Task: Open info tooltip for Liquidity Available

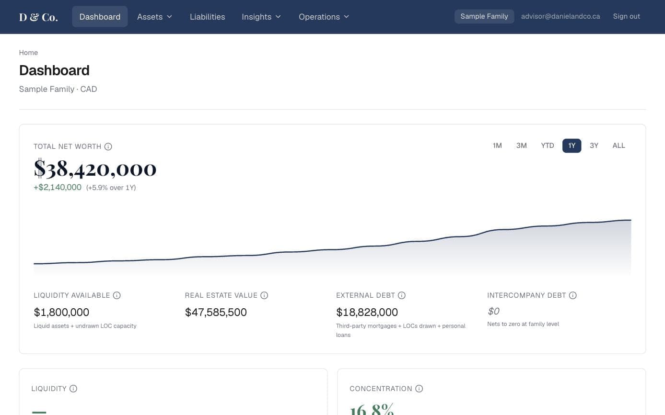Action: tap(117, 295)
